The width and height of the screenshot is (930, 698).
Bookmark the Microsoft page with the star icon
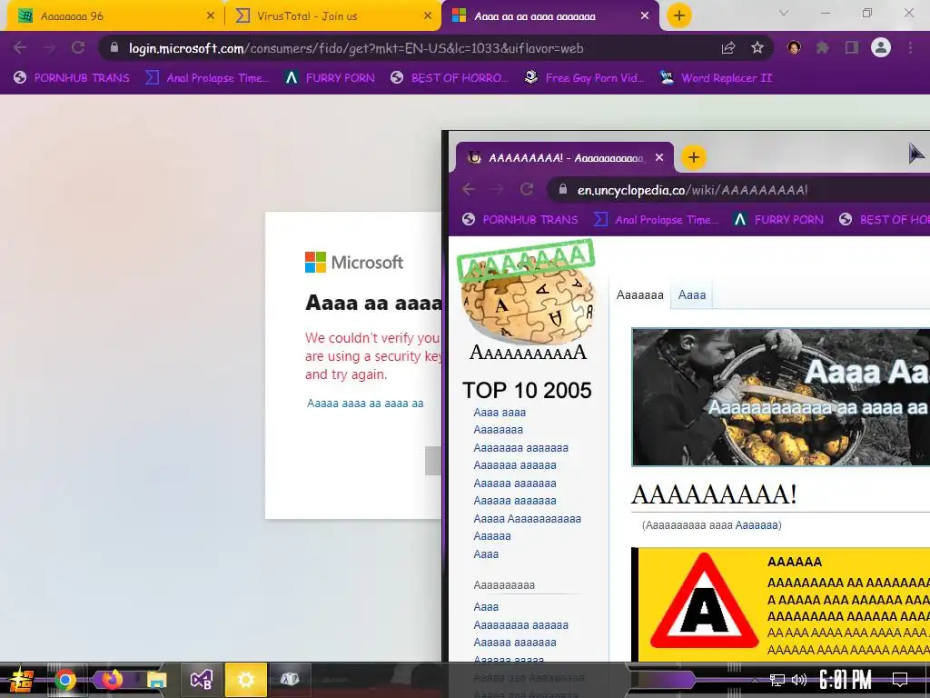click(757, 48)
